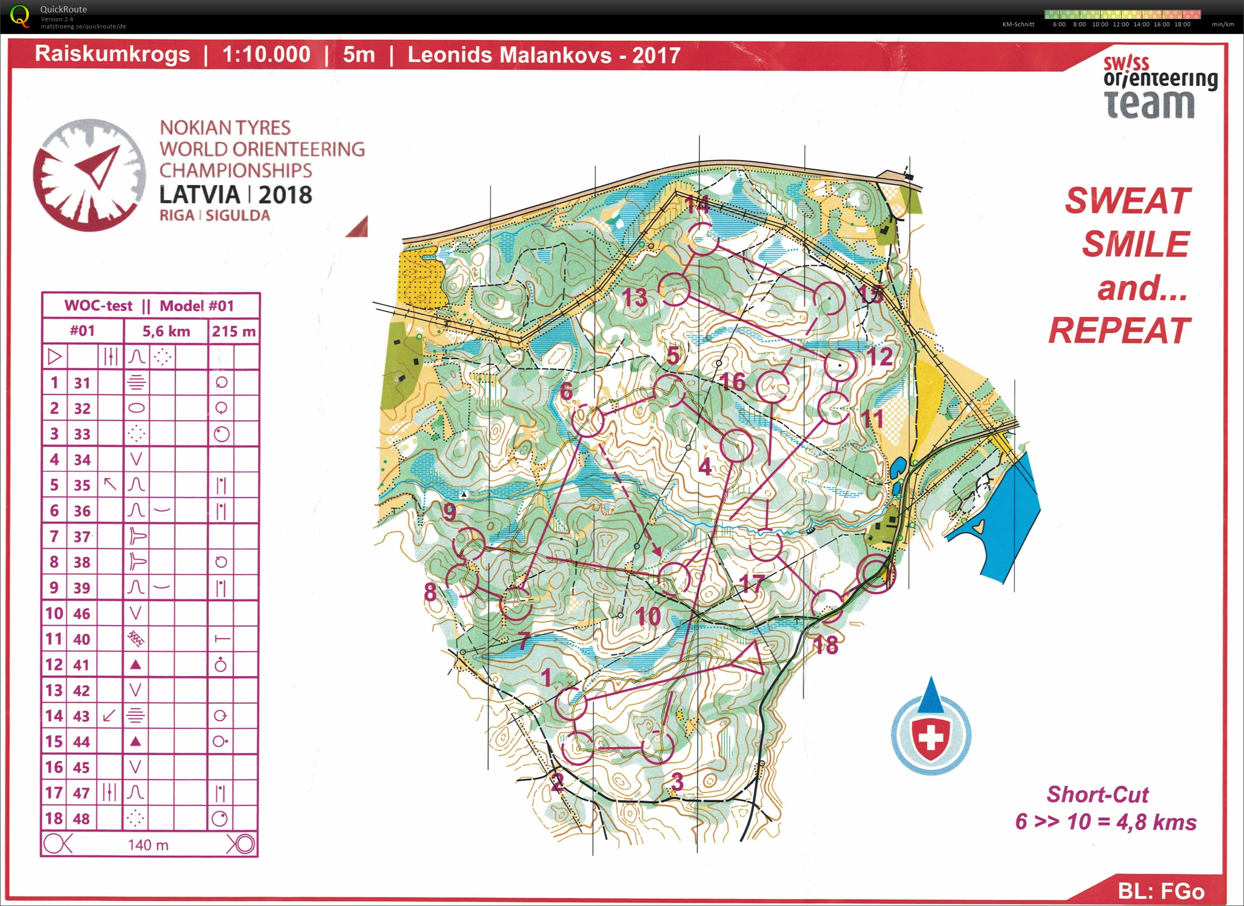Click the 'KM-Schnitt' label in the header
The width and height of the screenshot is (1244, 906).
click(x=1018, y=24)
